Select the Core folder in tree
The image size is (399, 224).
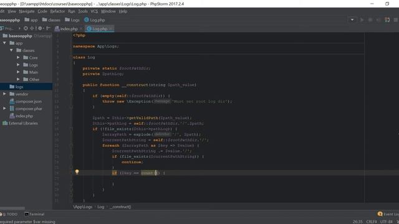click(x=31, y=58)
